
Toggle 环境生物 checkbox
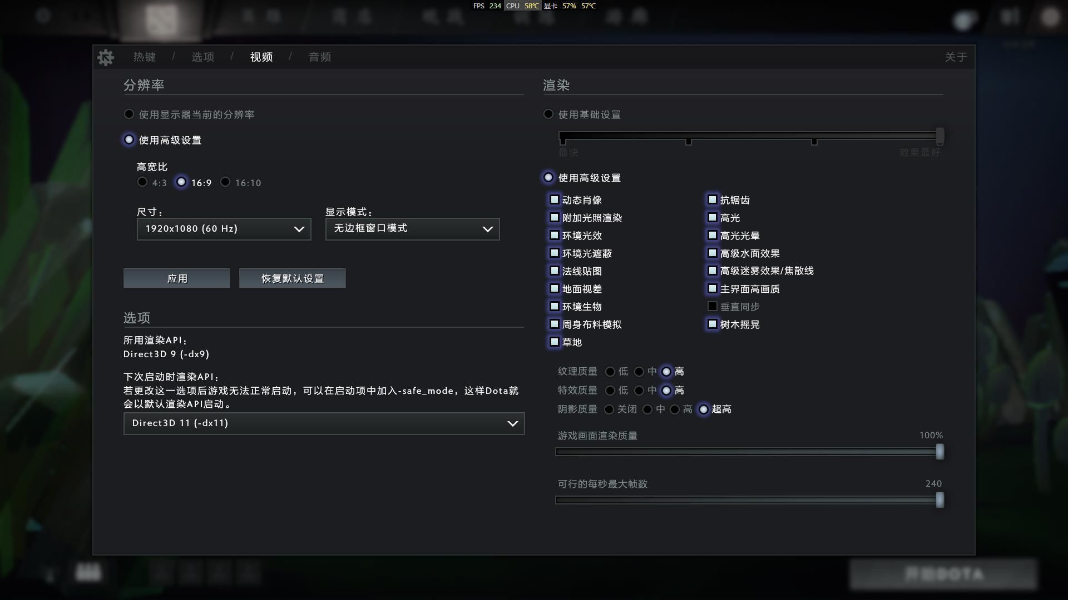click(x=555, y=306)
